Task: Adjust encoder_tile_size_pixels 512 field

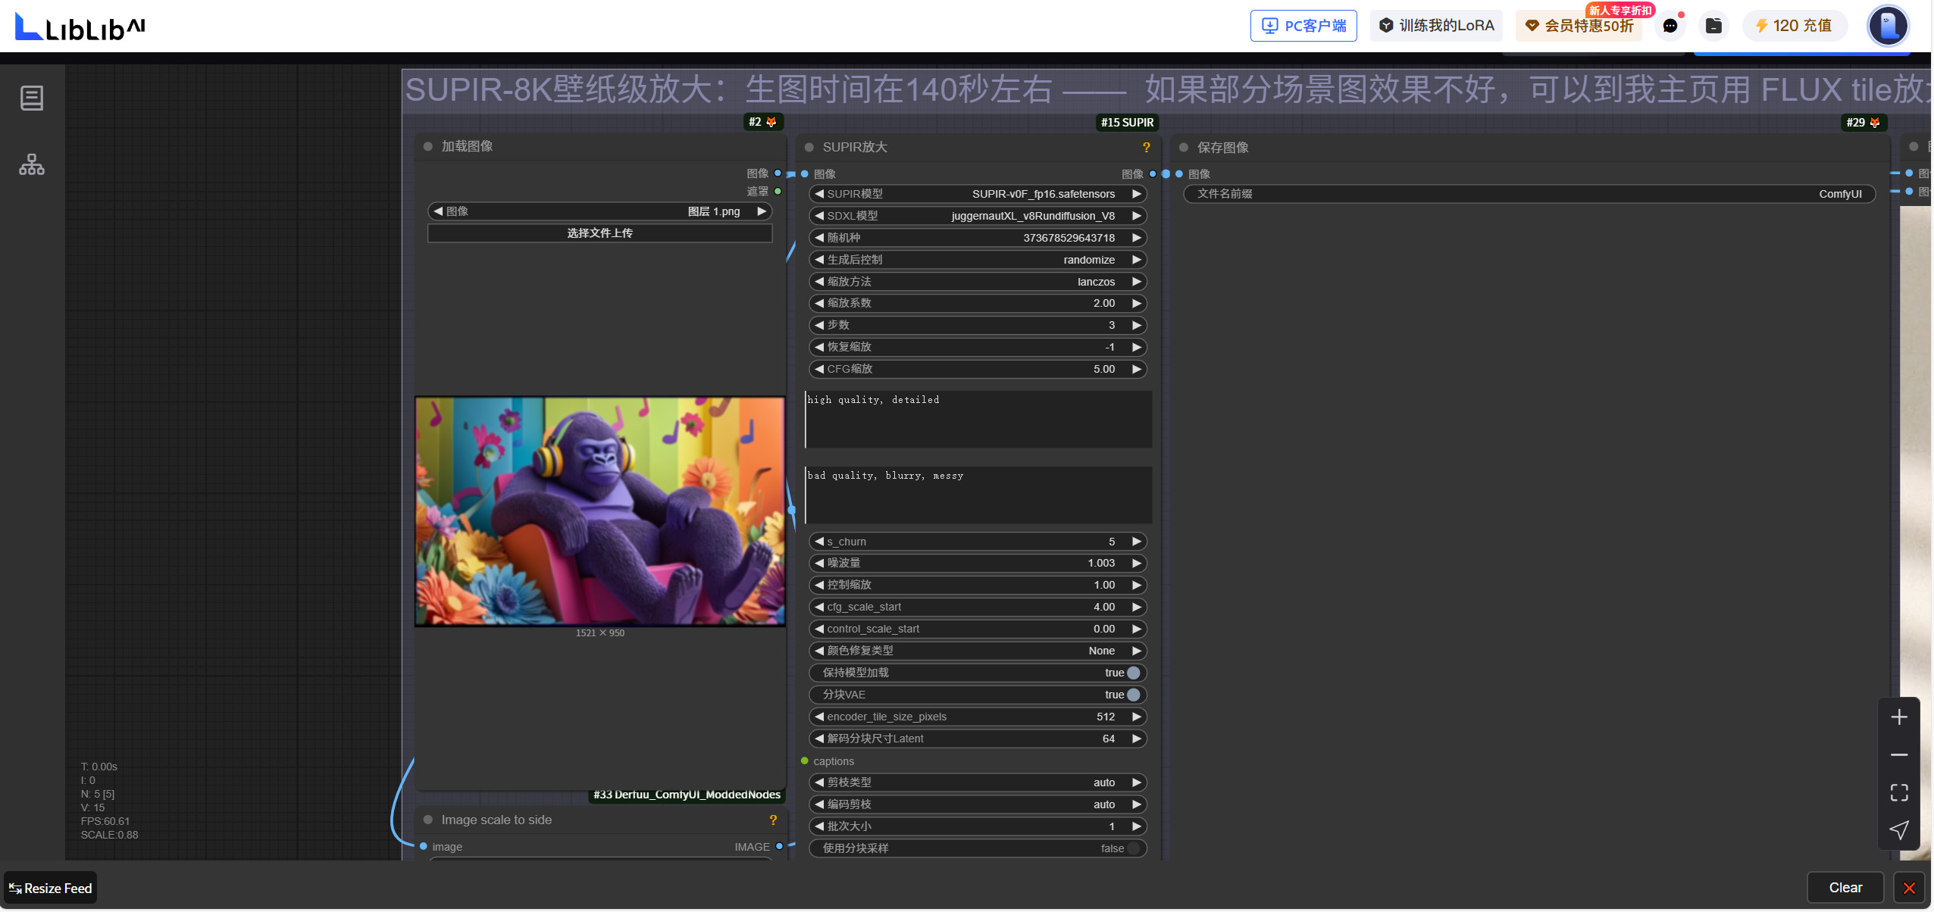Action: point(978,717)
